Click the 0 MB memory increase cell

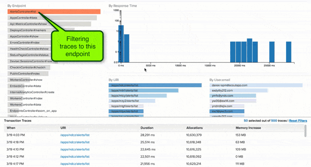click(x=239, y=156)
